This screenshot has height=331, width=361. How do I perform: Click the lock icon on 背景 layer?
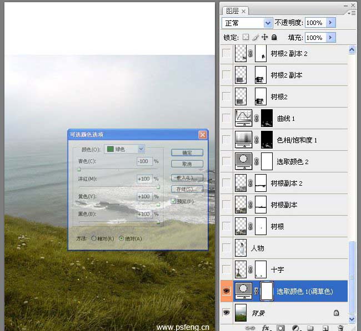point(336,313)
